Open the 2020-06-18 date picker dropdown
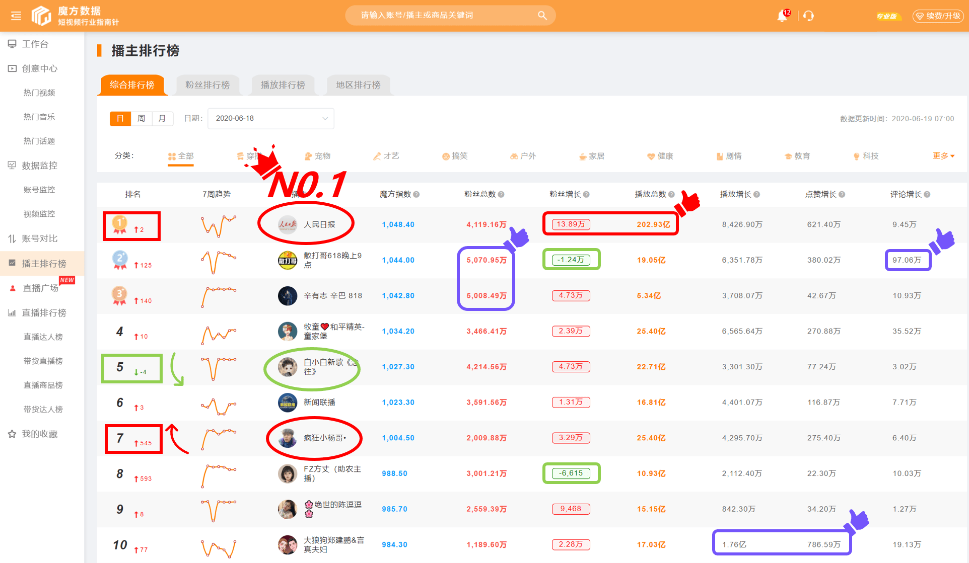969x563 pixels. pos(270,118)
